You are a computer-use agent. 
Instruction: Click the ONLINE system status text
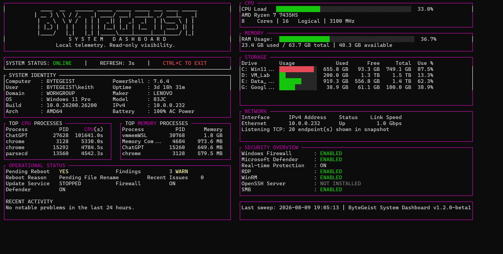62,63
